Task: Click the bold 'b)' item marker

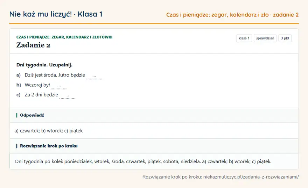Action: [x=19, y=85]
